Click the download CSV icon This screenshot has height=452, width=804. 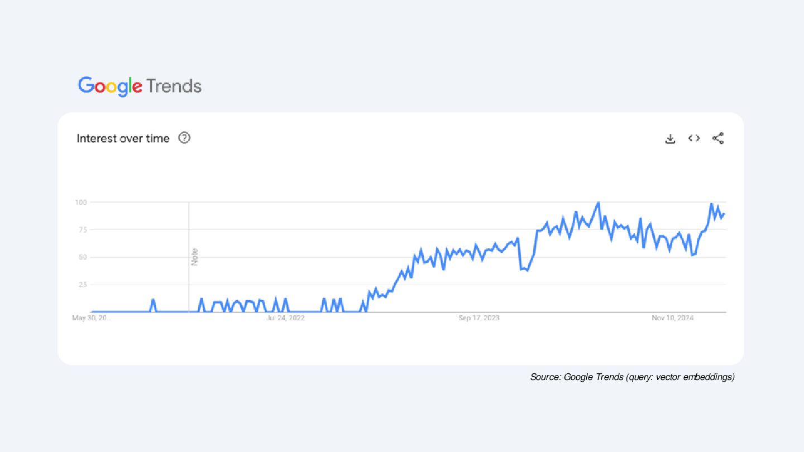tap(670, 138)
